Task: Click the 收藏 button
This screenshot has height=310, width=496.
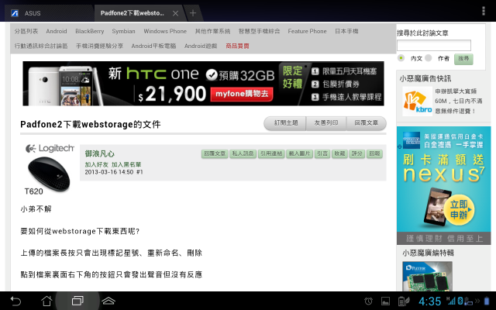Action: (x=339, y=153)
